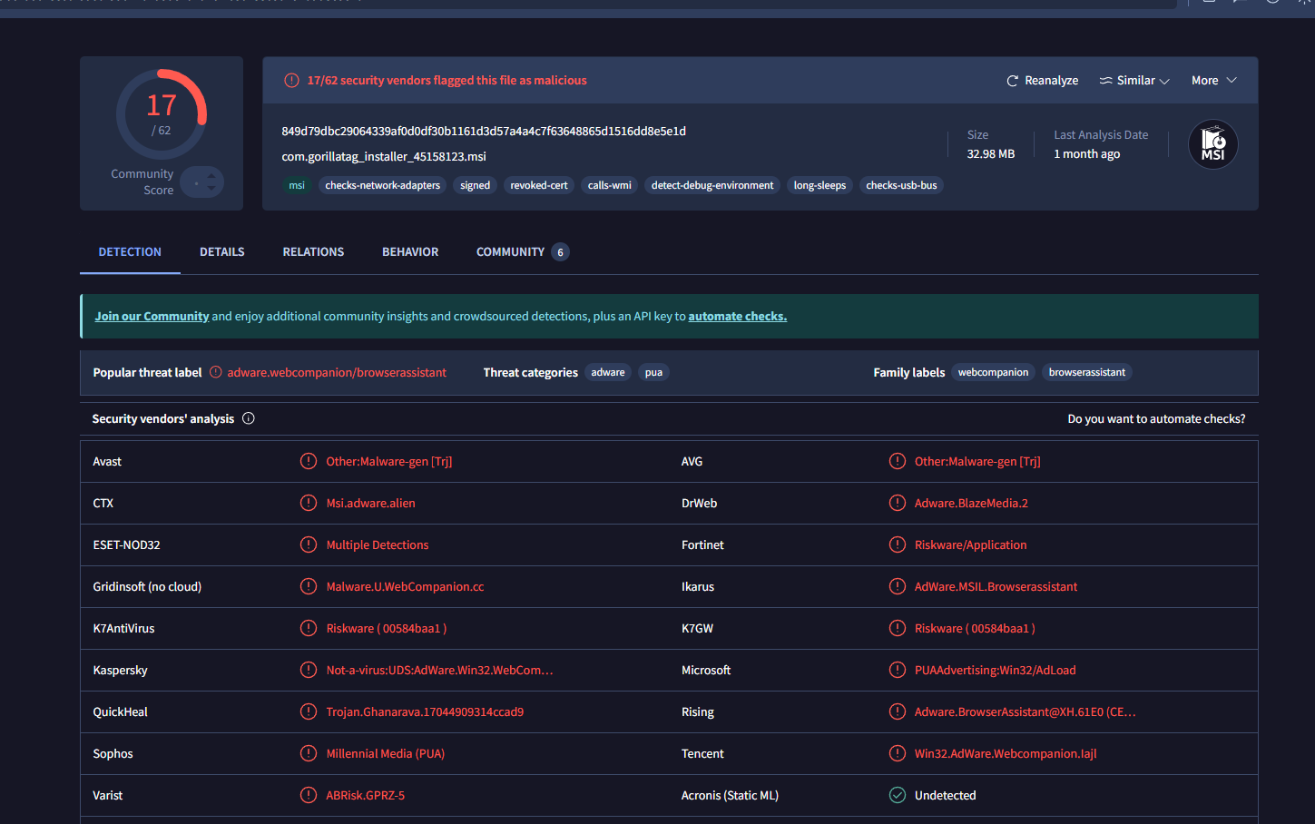1315x824 pixels.
Task: Click the signed tag
Action: [475, 185]
